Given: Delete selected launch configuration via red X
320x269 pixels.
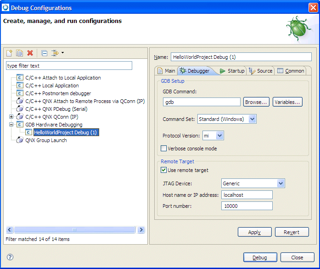Looking at the screenshot, I should 30,53.
